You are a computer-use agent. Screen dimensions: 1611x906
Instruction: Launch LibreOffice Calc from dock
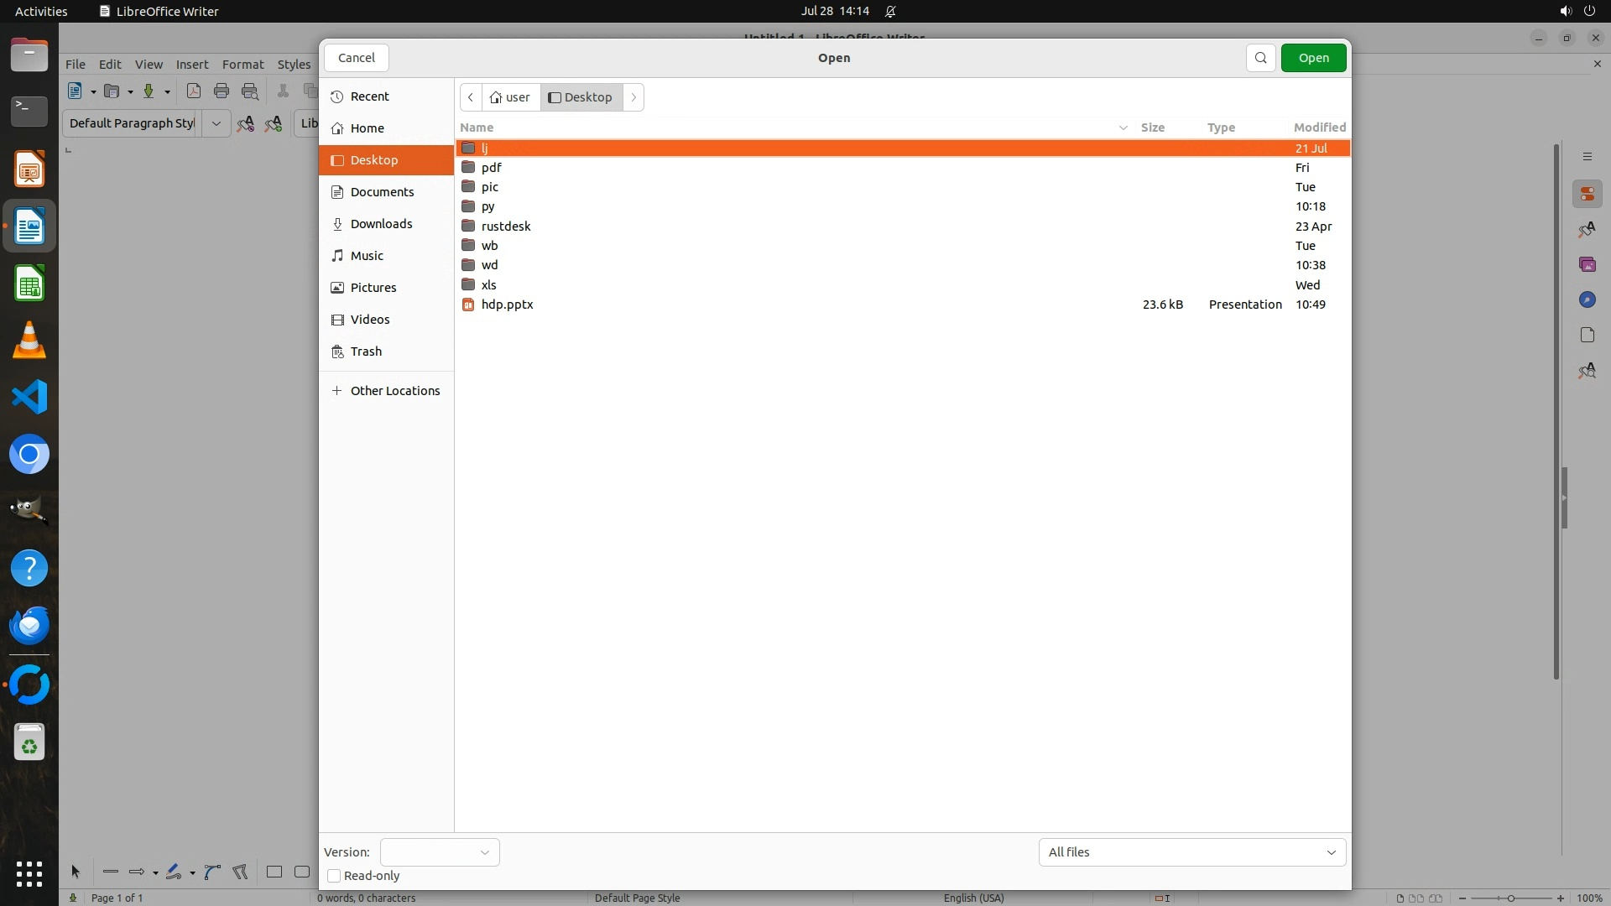(29, 284)
